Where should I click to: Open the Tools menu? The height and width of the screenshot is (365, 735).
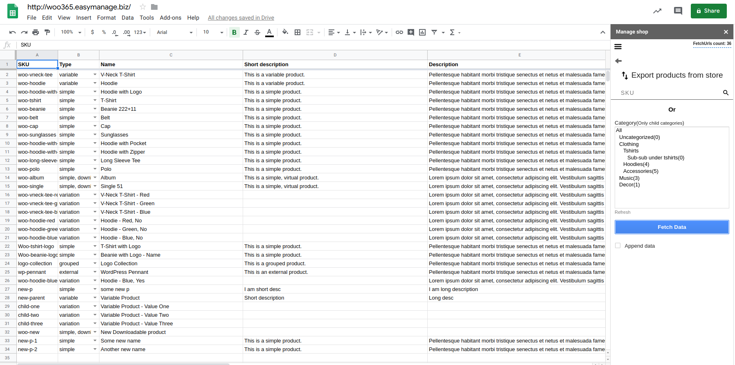point(147,18)
